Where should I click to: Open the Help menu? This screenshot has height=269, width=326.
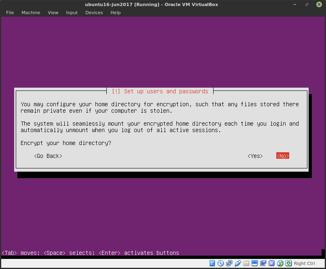(115, 13)
